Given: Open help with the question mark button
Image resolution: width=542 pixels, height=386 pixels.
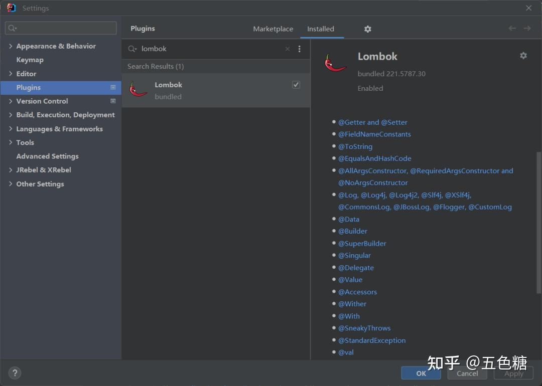Looking at the screenshot, I should [15, 372].
